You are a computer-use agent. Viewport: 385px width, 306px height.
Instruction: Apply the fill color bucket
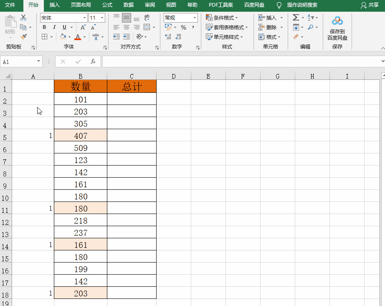(63, 37)
